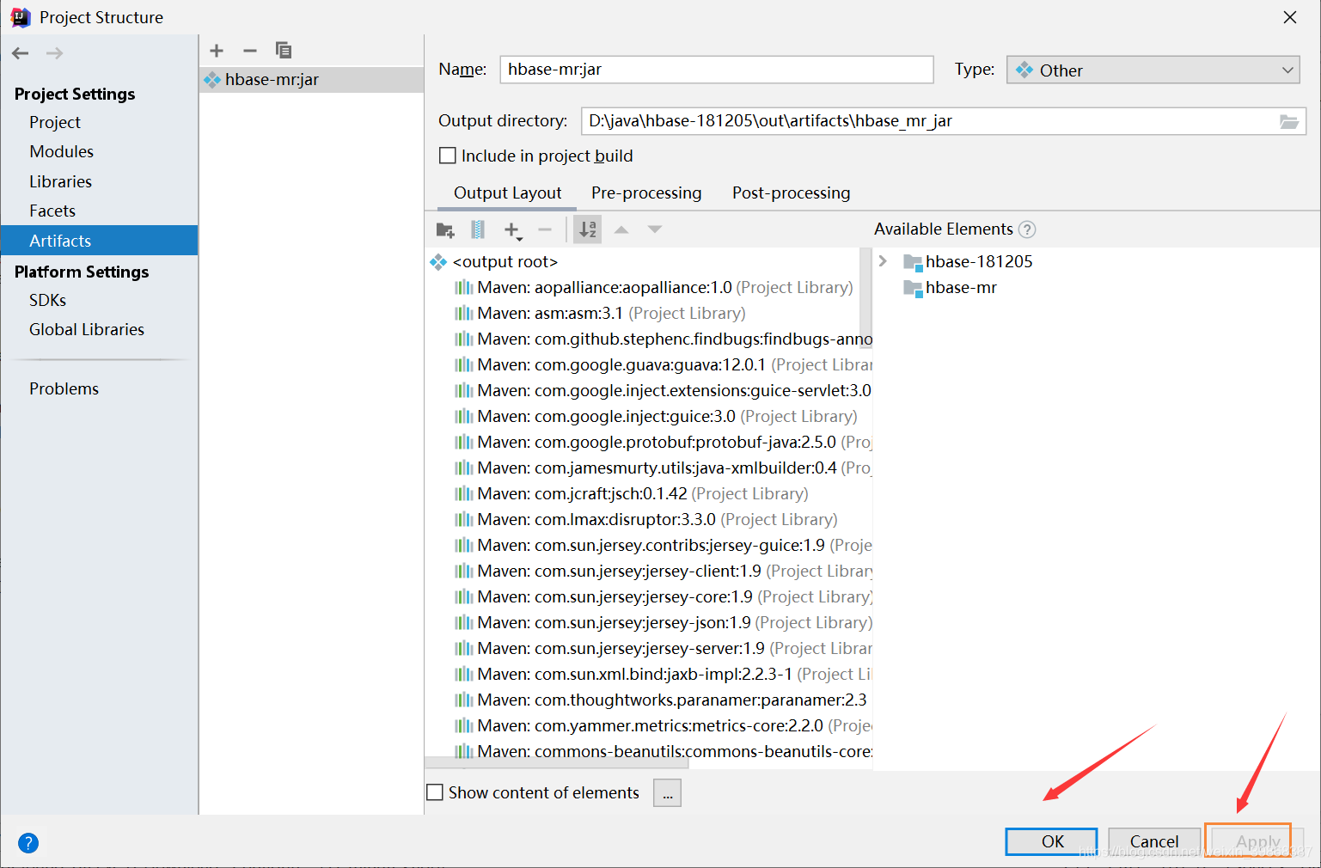This screenshot has height=868, width=1321.
Task: Select Maven: com.jamesmurty.utils:java-xmlbuilder:0.4 entry
Action: [664, 468]
